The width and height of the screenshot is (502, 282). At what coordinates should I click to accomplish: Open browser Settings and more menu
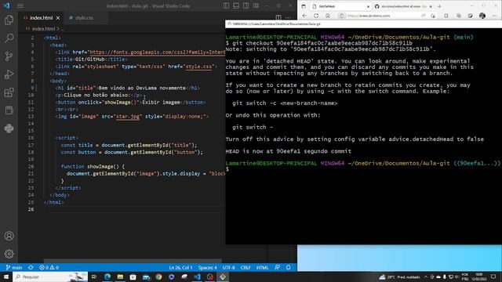pos(494,16)
